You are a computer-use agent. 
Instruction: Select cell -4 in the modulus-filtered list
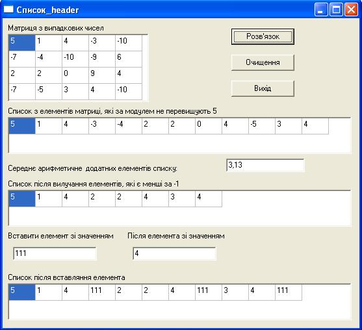tap(129, 126)
